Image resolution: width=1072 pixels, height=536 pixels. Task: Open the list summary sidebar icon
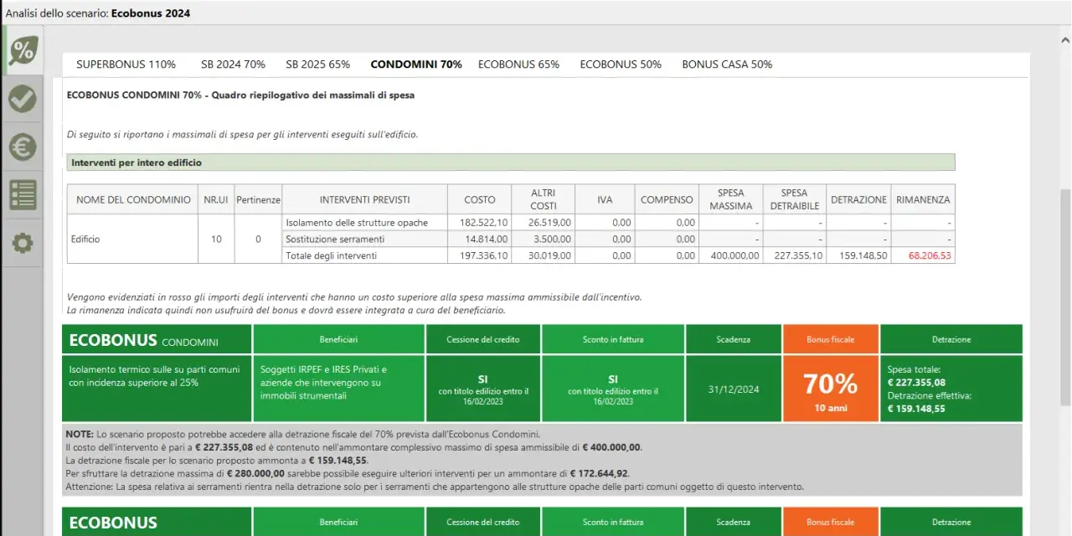point(23,195)
